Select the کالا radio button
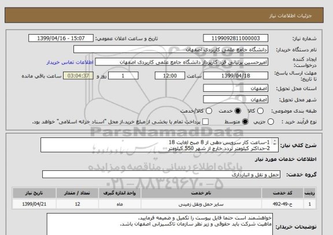Viewport: 333px width, 235px height. click(260, 111)
